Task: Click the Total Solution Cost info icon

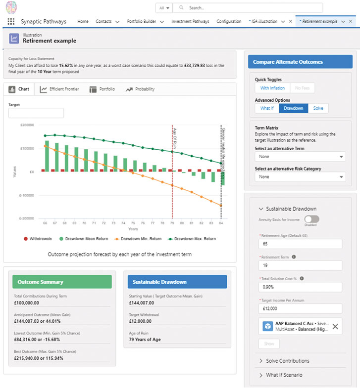Action: pos(302,278)
